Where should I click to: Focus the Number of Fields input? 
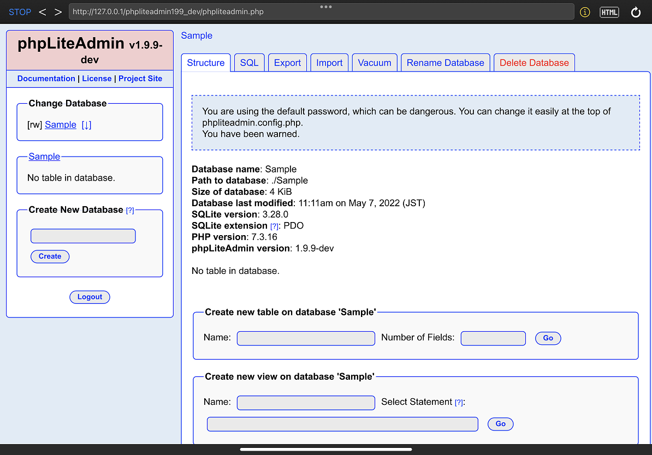pyautogui.click(x=493, y=338)
